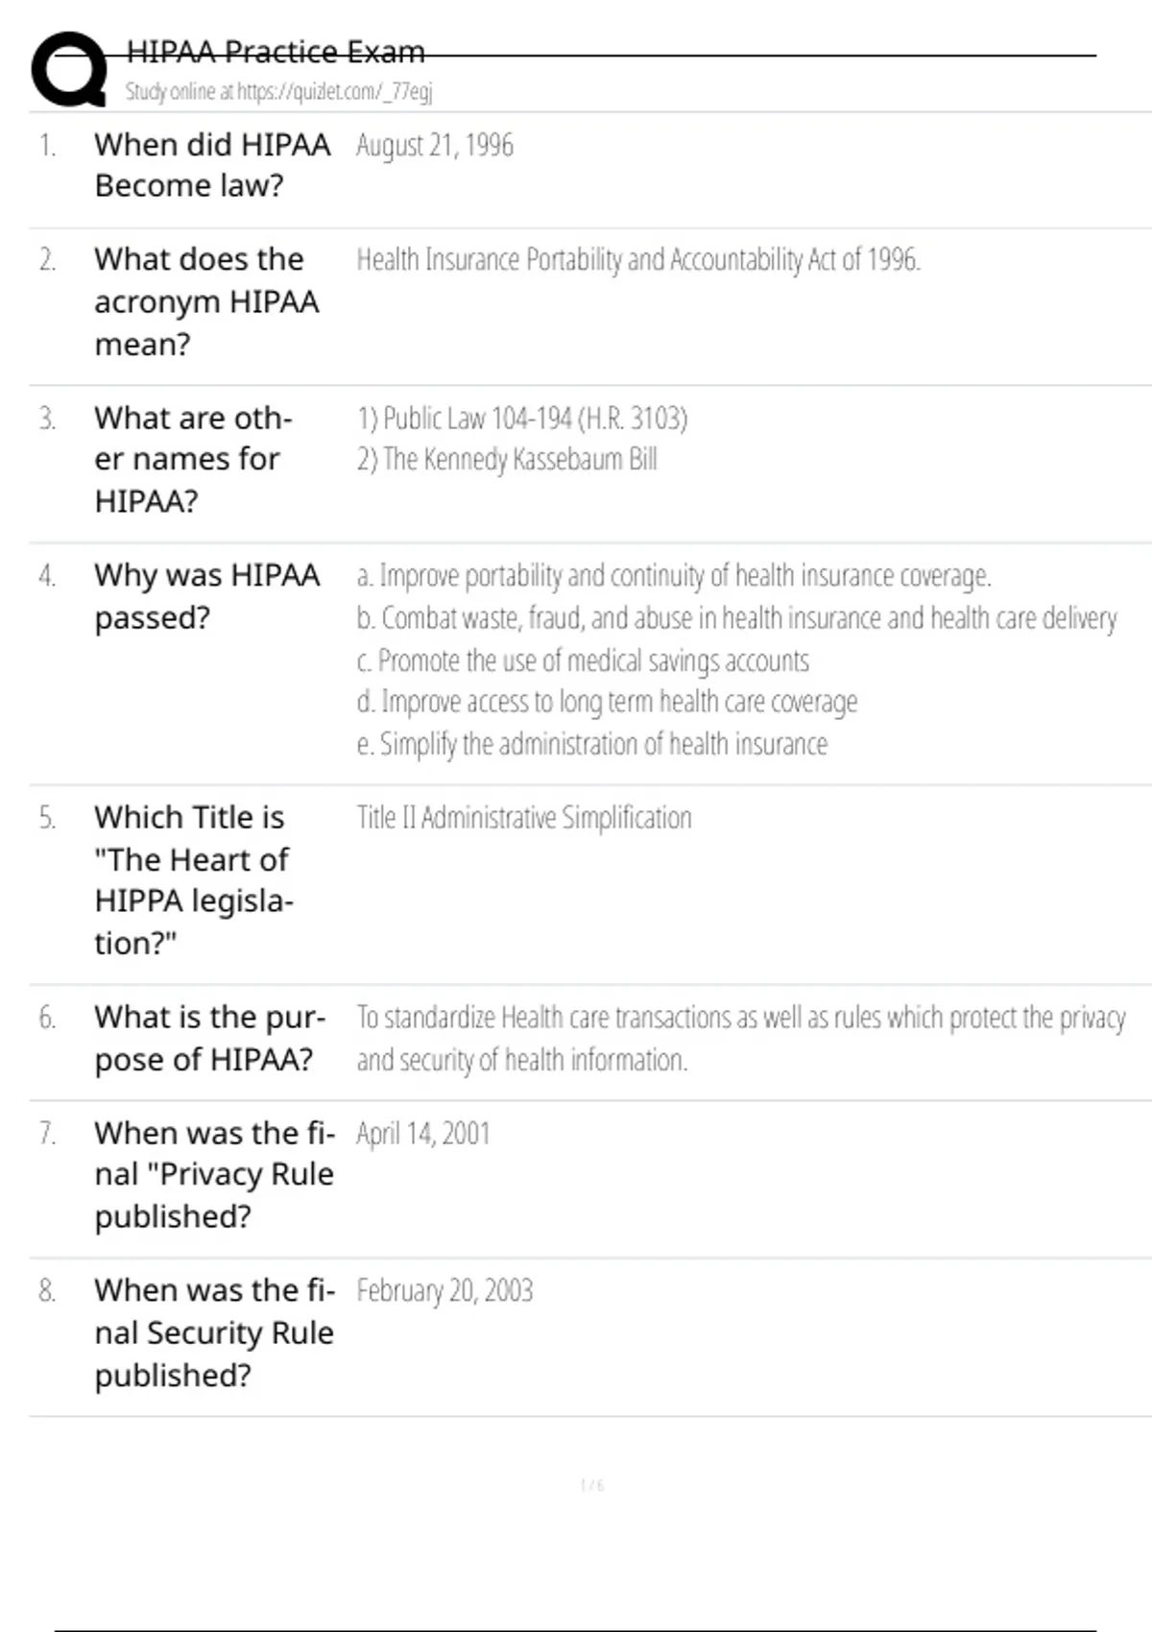Click "Promote the use of medical savings accounts"

pos(583,660)
